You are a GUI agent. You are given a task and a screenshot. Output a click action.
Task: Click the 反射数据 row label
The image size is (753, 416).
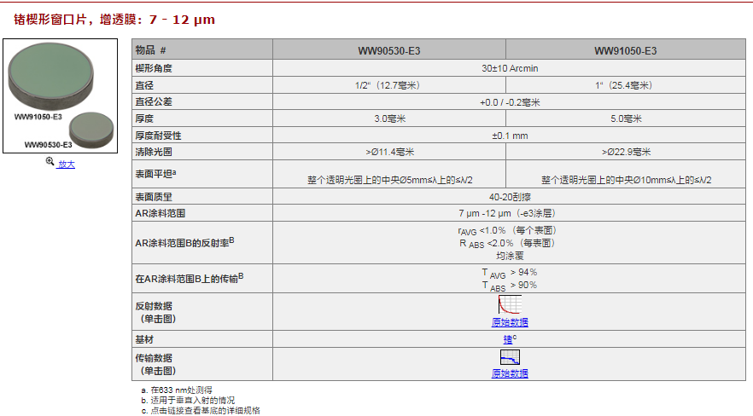point(154,305)
